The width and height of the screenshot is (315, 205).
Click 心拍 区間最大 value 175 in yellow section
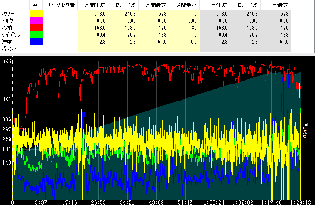pos(163,28)
